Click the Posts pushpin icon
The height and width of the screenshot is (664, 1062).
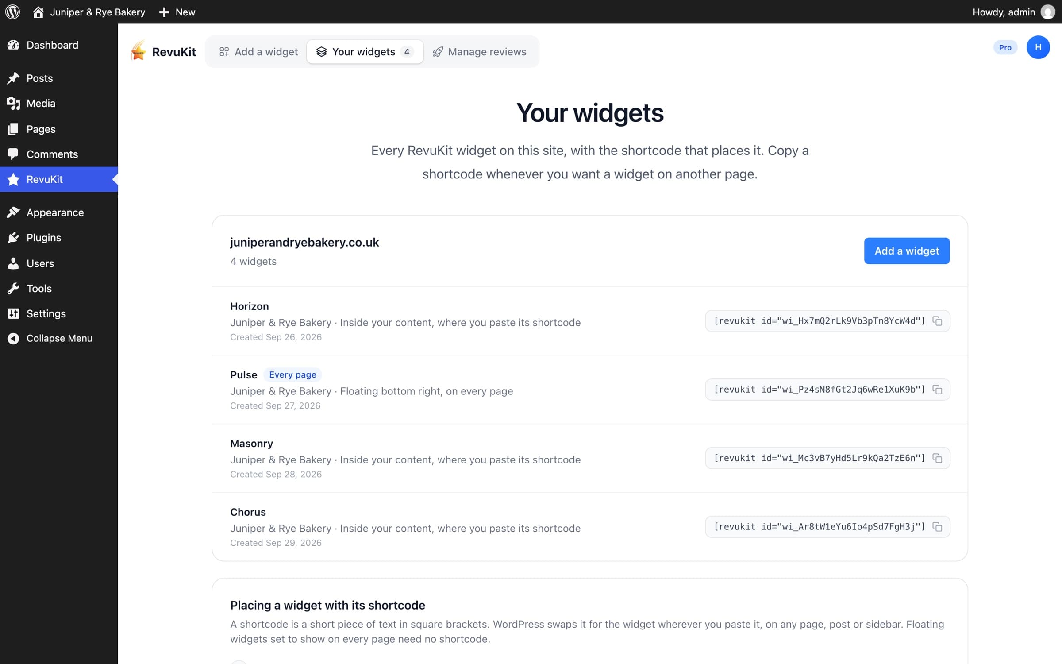(x=13, y=78)
